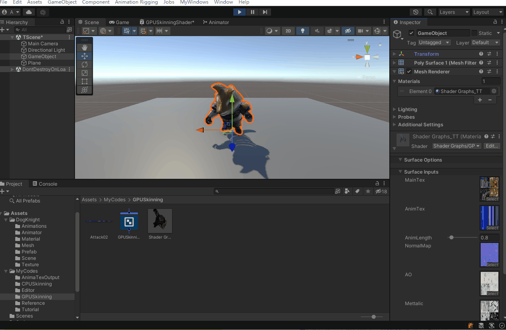Open the editor search
Image resolution: width=506 pixels, height=330 pixels.
coord(430,12)
